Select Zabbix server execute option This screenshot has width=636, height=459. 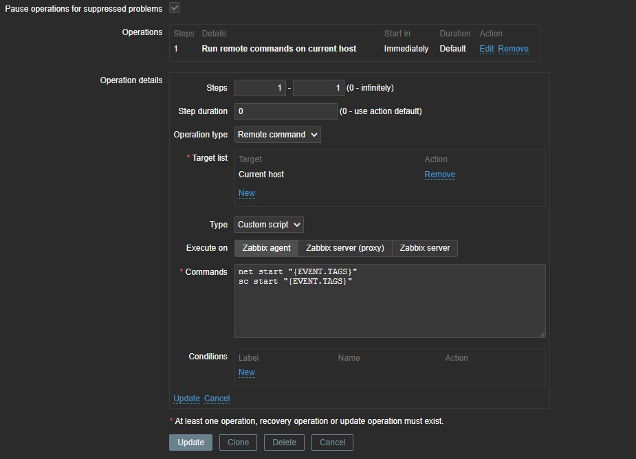424,248
